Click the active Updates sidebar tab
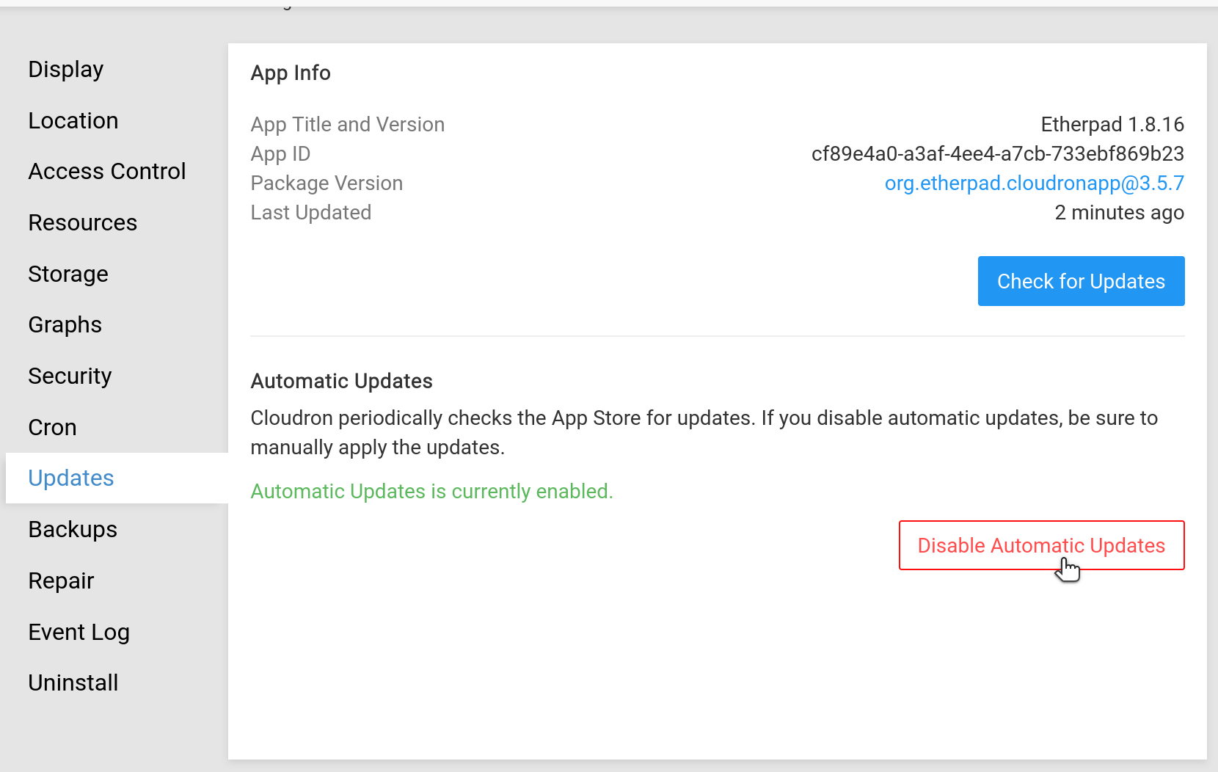Viewport: 1218px width, 772px height. [71, 478]
